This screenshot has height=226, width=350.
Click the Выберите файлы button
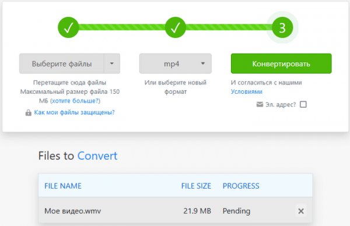[x=62, y=63]
